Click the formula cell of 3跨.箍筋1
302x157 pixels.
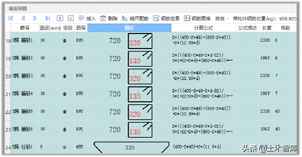[203, 40]
